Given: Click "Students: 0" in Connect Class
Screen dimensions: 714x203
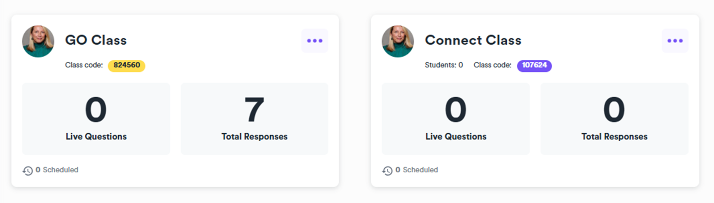Looking at the screenshot, I should click(x=444, y=65).
